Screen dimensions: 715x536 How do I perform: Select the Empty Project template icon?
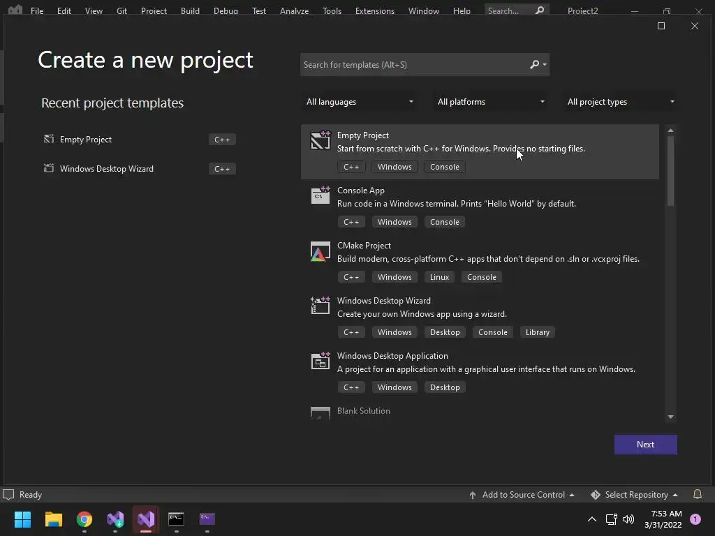click(320, 140)
